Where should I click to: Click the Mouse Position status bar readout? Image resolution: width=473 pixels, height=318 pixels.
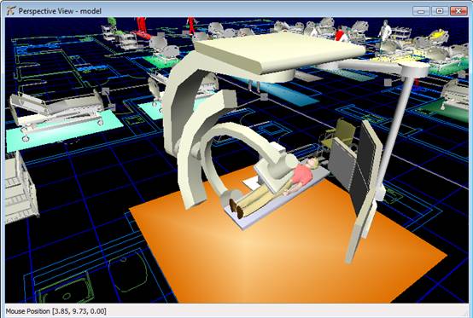[x=56, y=311]
